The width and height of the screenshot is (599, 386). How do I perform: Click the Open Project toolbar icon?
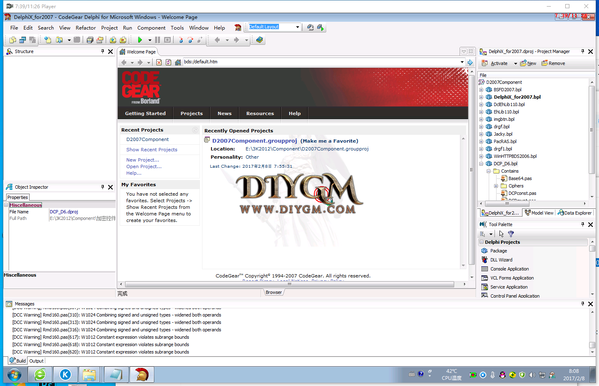[x=100, y=40]
